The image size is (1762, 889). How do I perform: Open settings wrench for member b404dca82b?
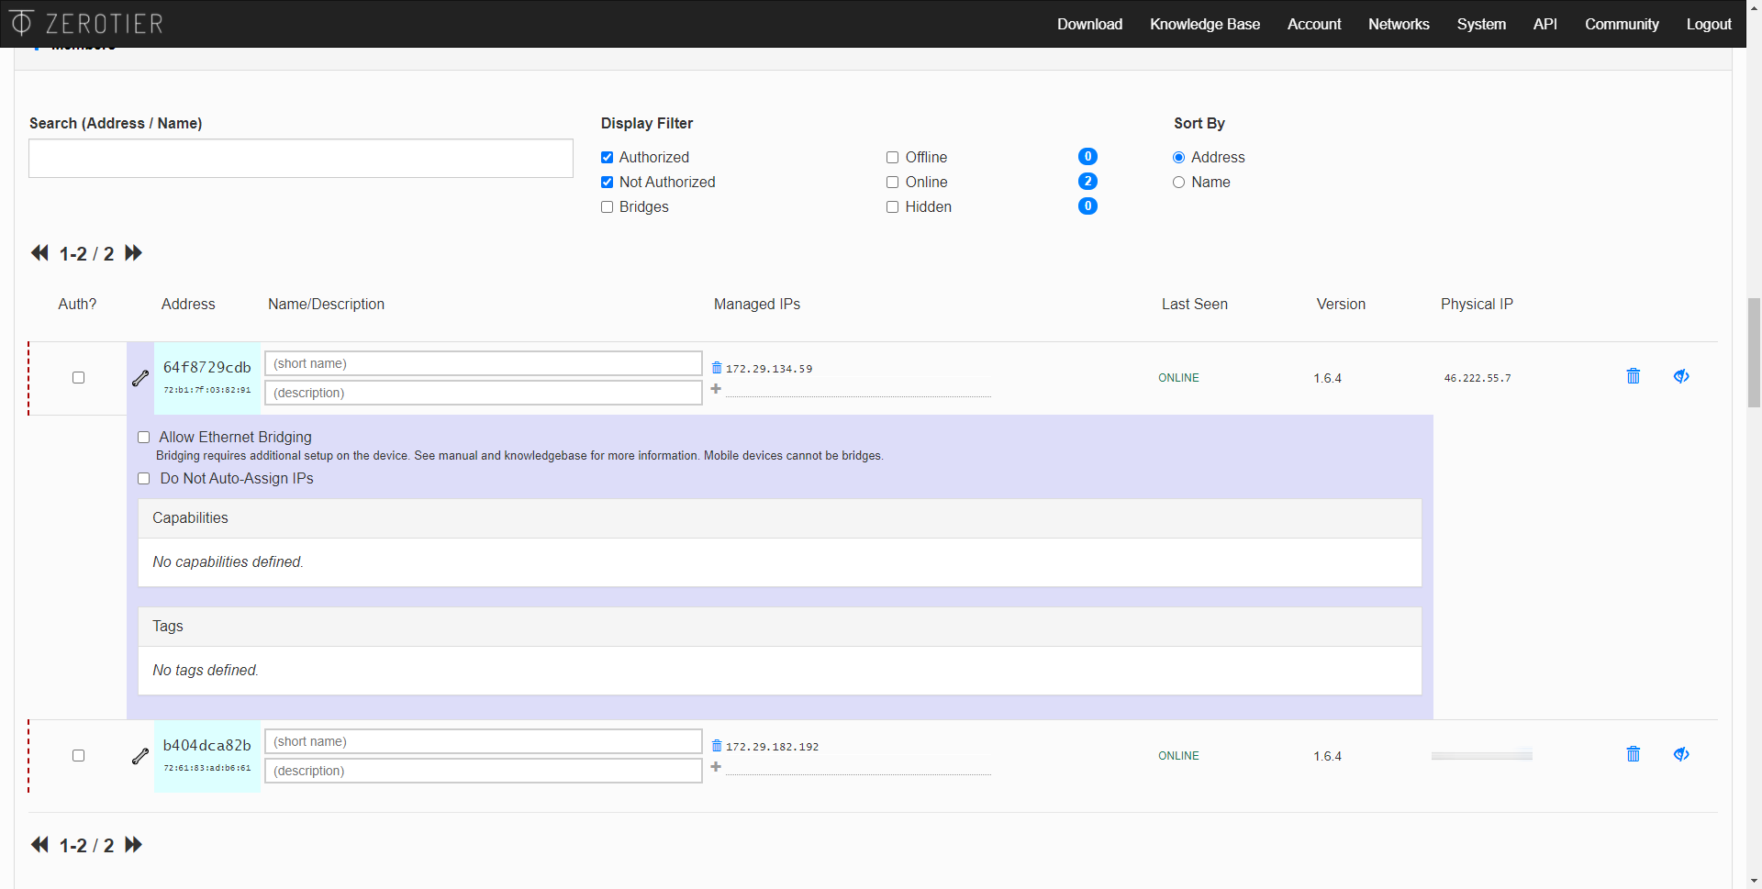[x=140, y=756]
